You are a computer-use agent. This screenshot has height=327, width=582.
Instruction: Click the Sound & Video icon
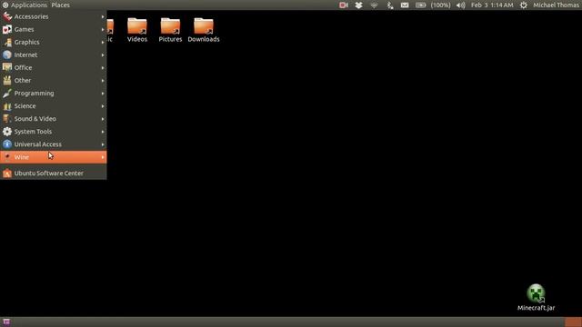click(7, 119)
